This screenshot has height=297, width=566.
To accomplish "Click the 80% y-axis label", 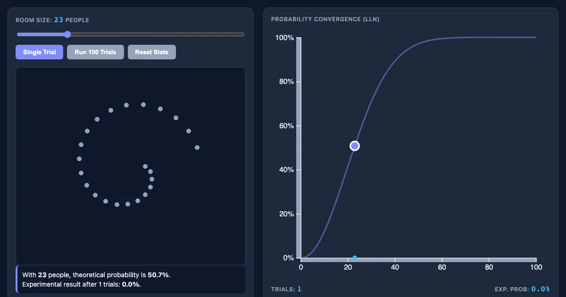I will click(x=286, y=82).
